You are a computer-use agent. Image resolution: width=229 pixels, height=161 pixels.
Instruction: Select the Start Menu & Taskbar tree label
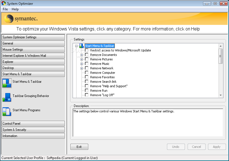click(100, 46)
